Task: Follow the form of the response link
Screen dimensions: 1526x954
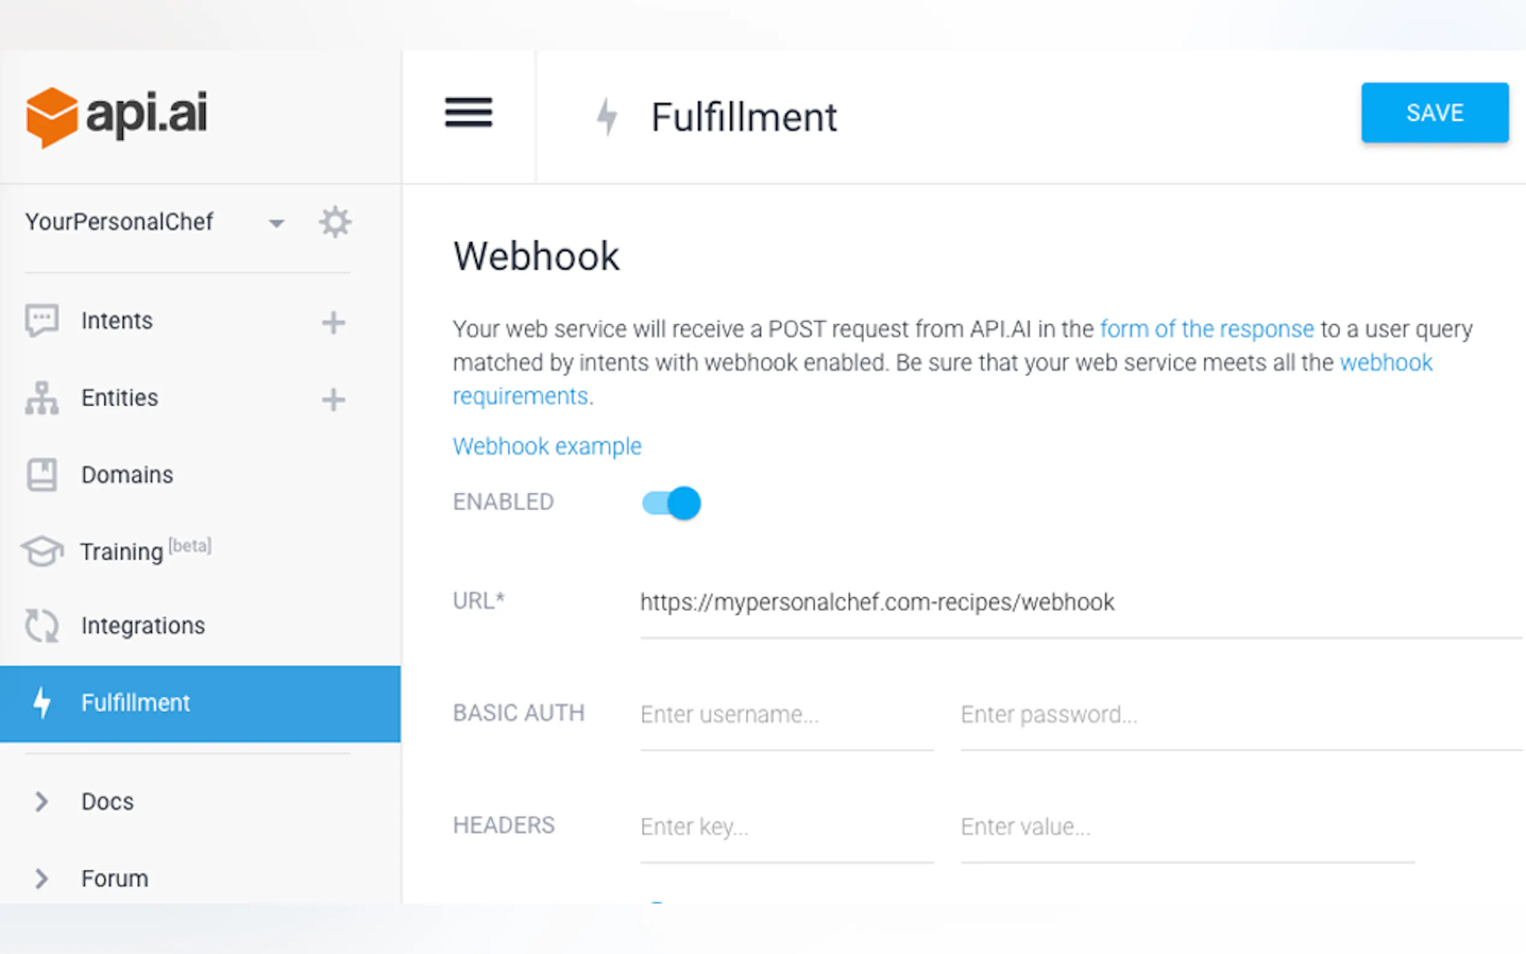Action: click(x=1206, y=329)
